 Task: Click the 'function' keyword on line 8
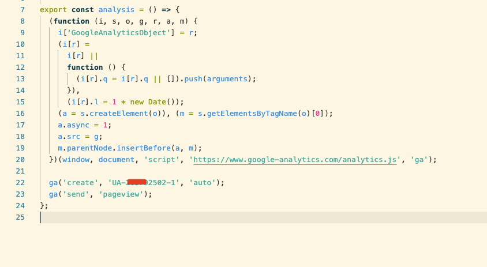pyautogui.click(x=72, y=21)
